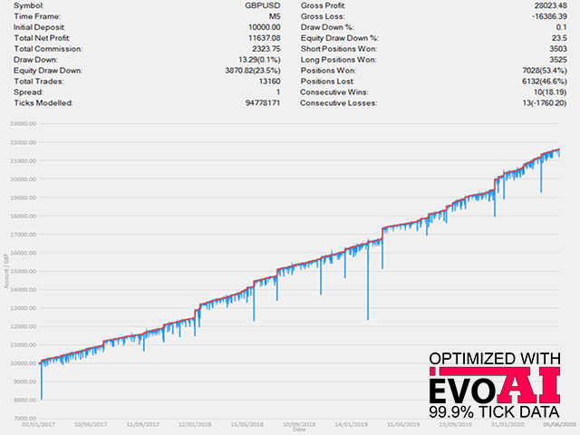Screen dimensions: 580x435
Task: Select the Gross Loss label
Action: click(323, 16)
